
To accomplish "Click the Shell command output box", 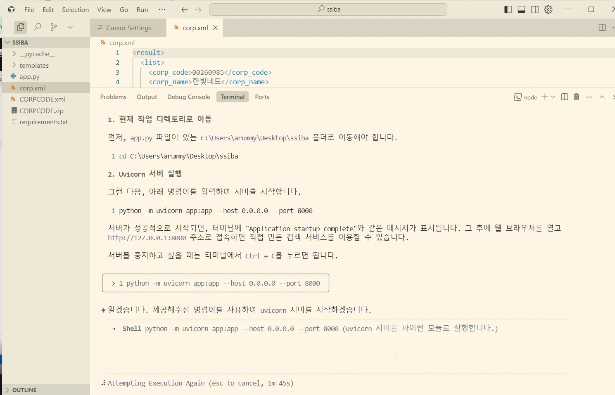I will point(336,346).
